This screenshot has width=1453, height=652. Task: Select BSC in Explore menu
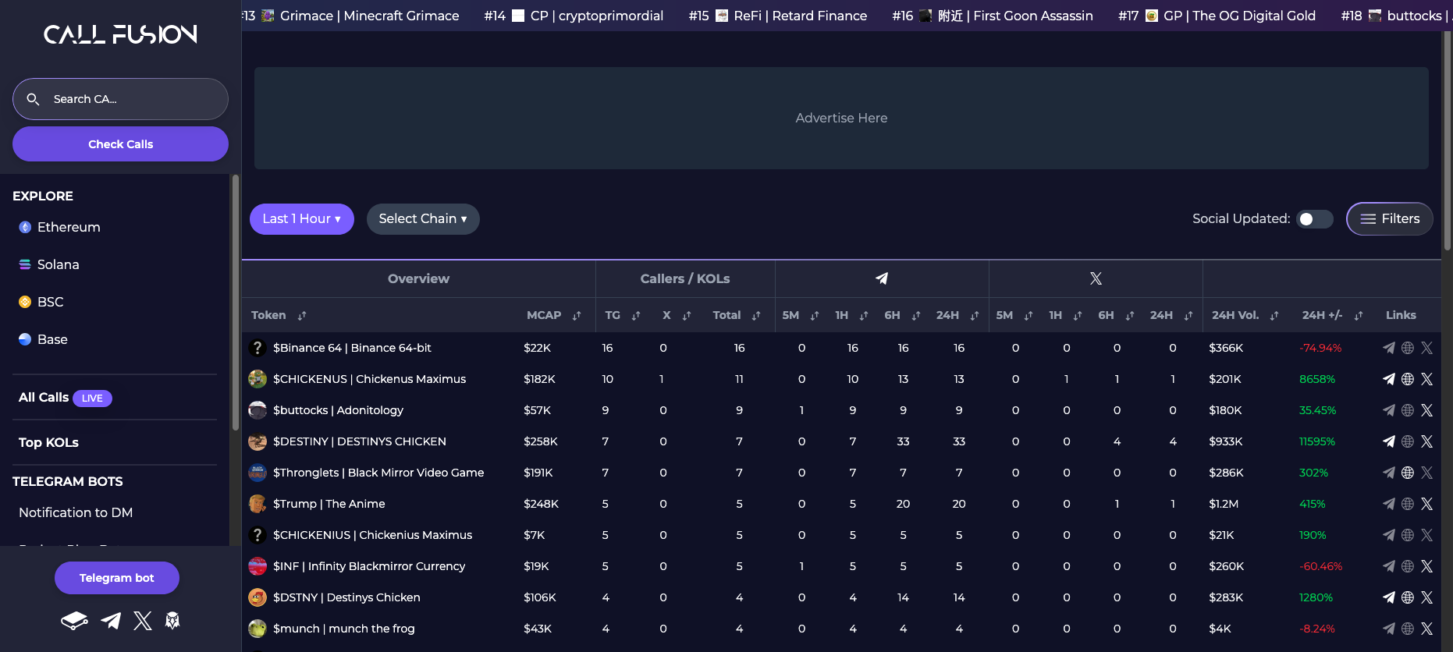(41, 302)
